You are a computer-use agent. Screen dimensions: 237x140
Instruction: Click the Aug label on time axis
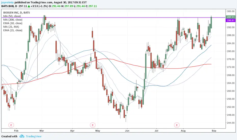pyautogui.click(x=183, y=131)
